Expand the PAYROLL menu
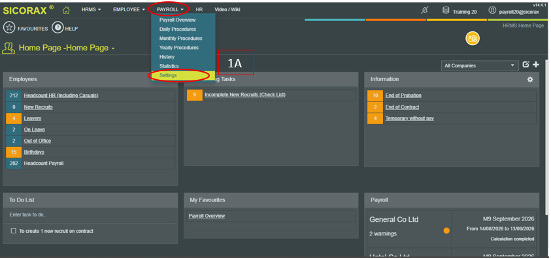 [170, 10]
